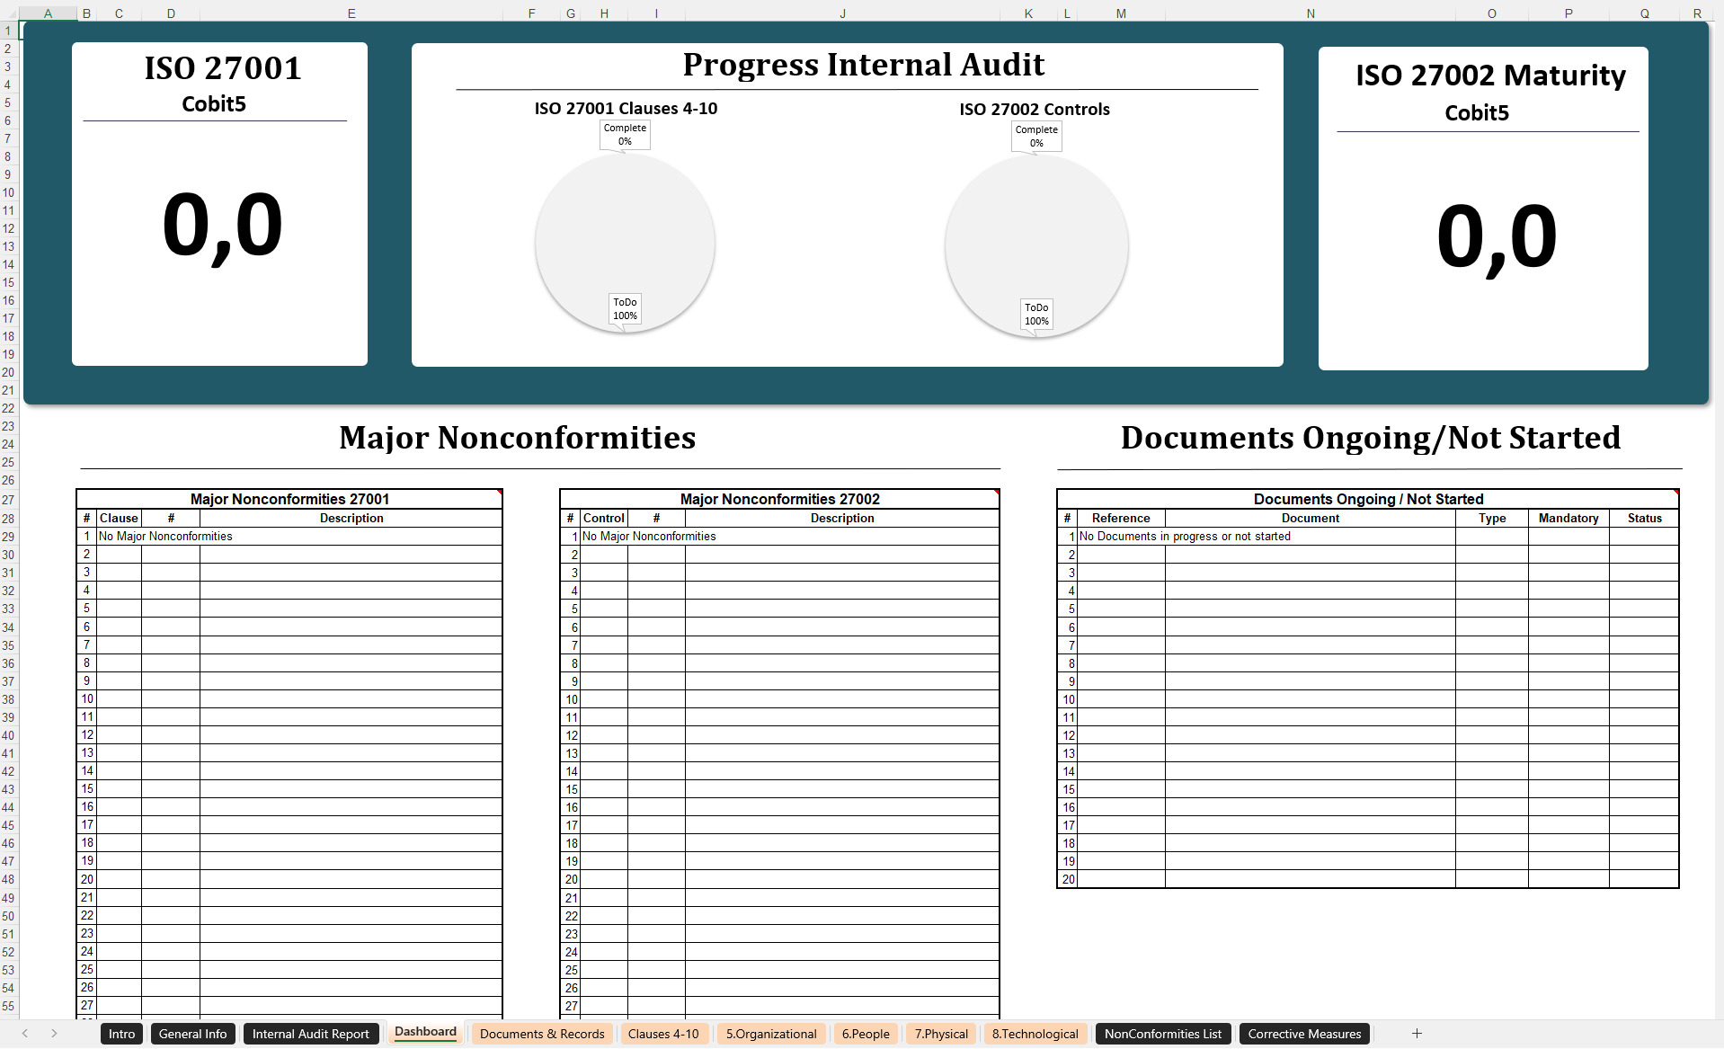The width and height of the screenshot is (1724, 1049).
Task: Select the Clauses 4-10 tab
Action: pyautogui.click(x=664, y=1033)
